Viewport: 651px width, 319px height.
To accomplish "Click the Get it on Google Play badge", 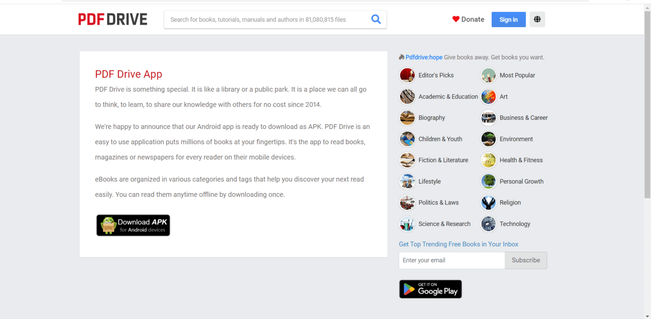I will [431, 289].
